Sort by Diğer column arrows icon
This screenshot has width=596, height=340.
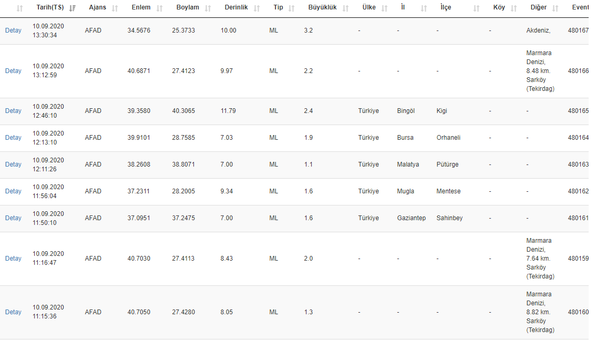(556, 8)
